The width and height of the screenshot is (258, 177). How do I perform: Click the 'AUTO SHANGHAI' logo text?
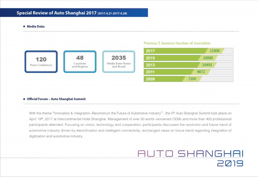tap(190, 153)
